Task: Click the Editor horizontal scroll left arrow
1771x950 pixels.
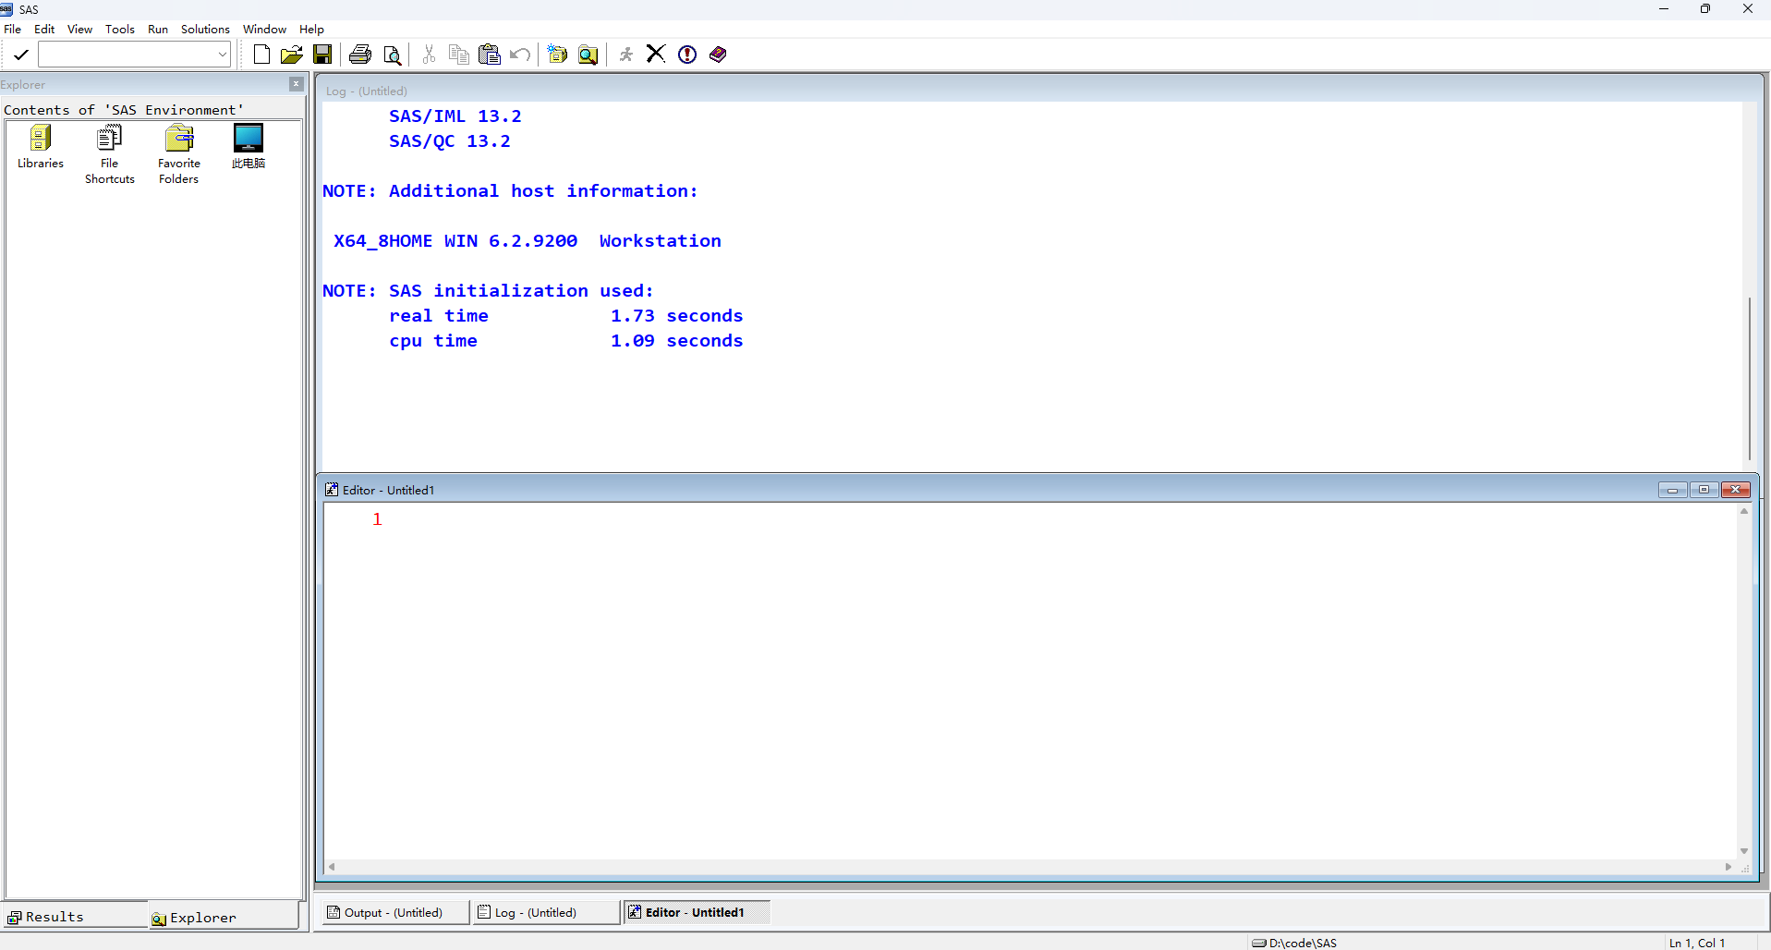Action: [332, 867]
